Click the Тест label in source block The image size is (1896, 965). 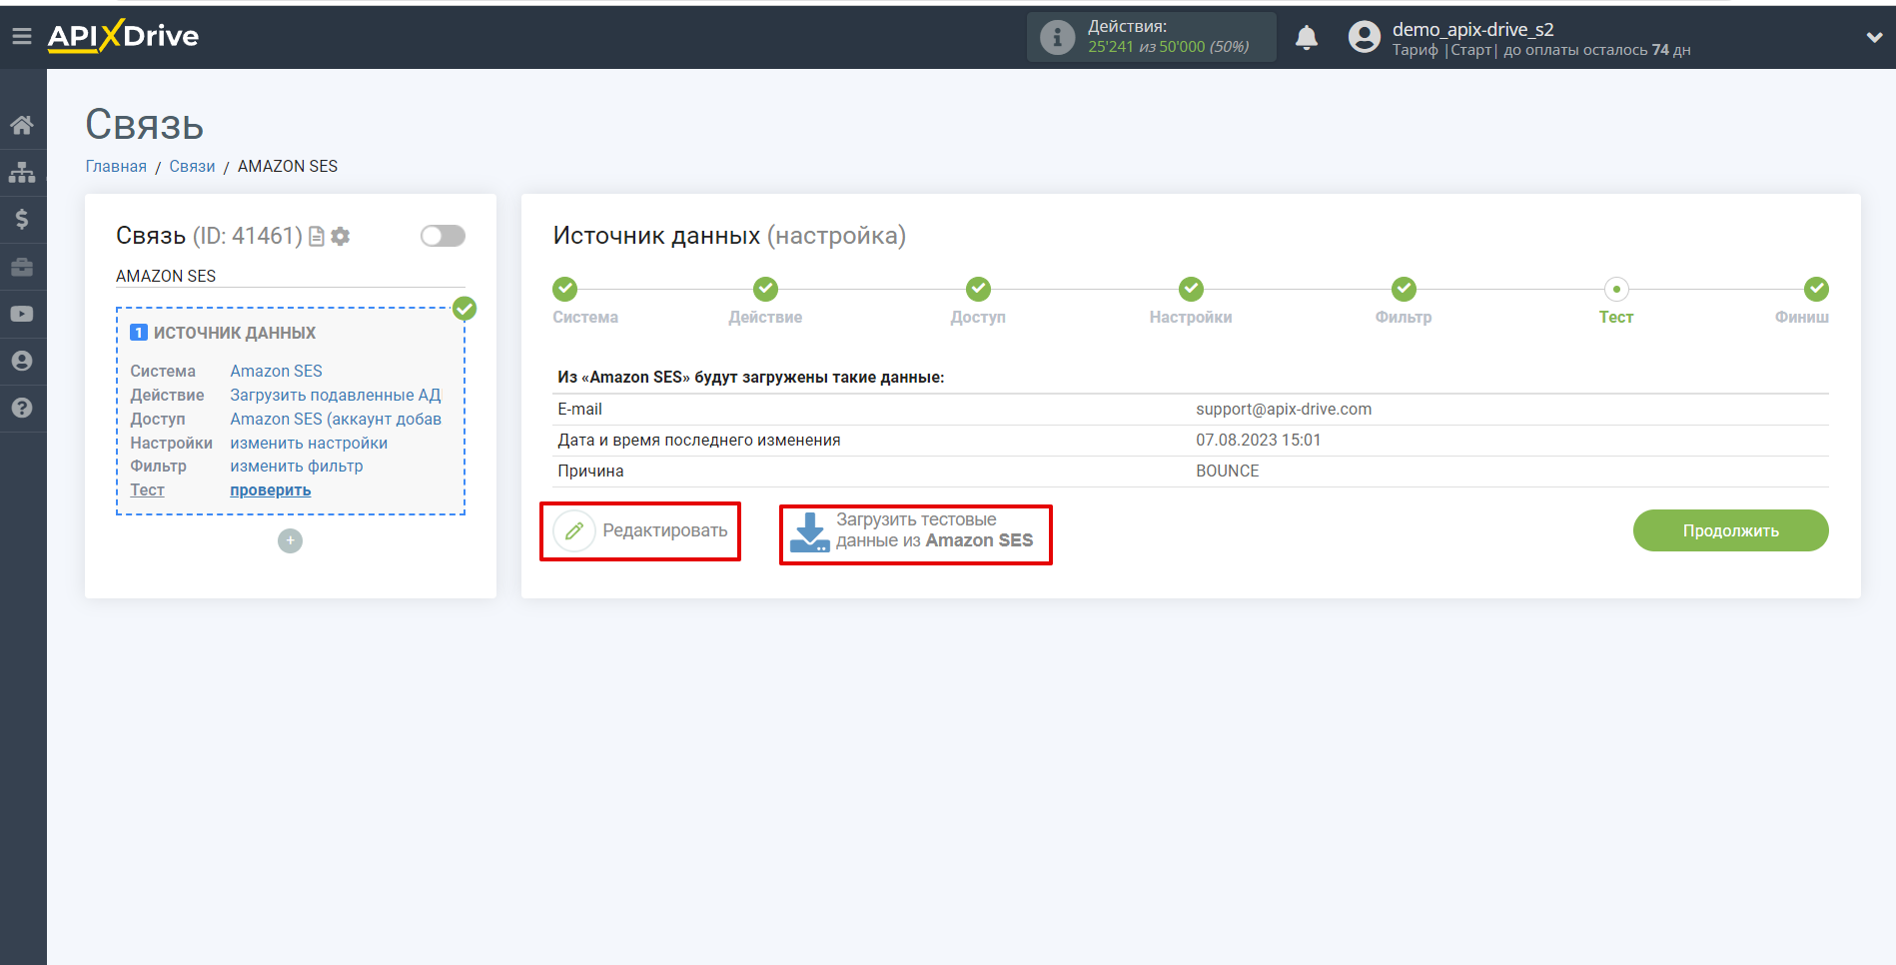coord(147,490)
